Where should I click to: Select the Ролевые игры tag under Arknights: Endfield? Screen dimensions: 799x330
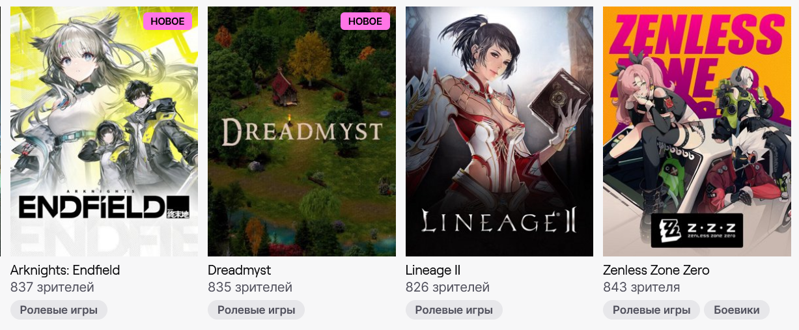(x=59, y=310)
